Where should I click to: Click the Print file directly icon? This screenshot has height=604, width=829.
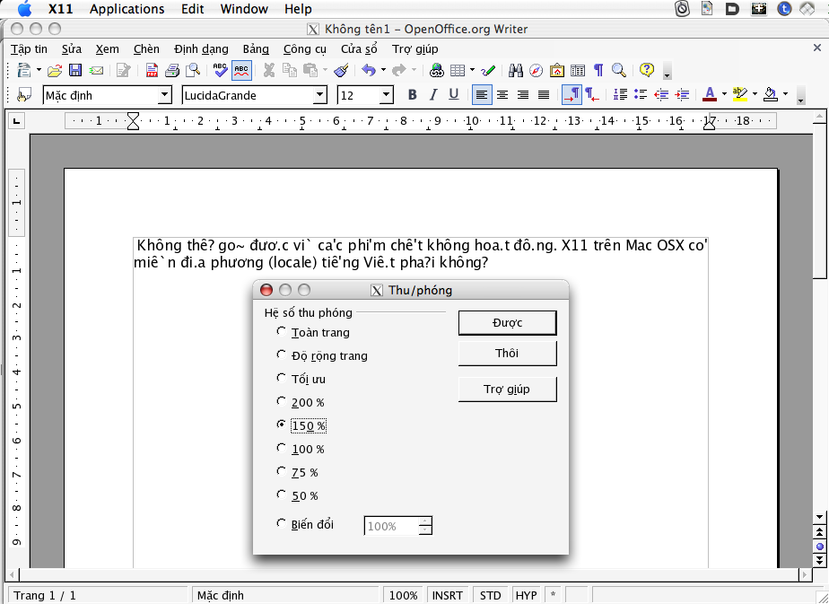coord(172,70)
